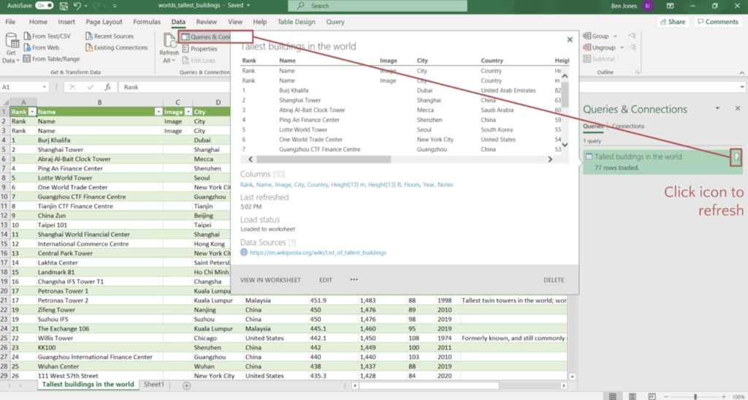Click the Undo arrow icon
The width and height of the screenshot is (748, 400).
tap(77, 6)
